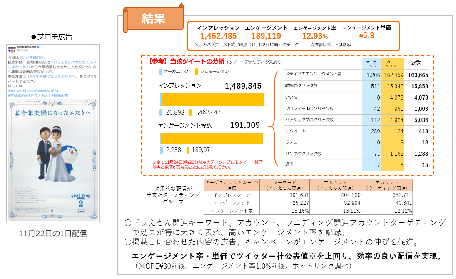This screenshot has height=279, width=456.
Task: Select the 1,233 total cell
Action: [x=421, y=154]
